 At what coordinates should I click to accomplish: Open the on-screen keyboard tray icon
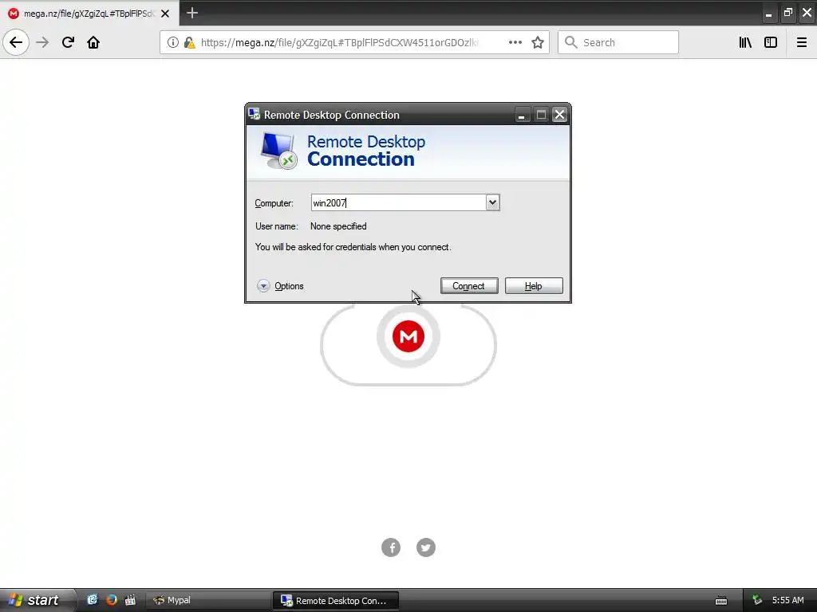[721, 601]
